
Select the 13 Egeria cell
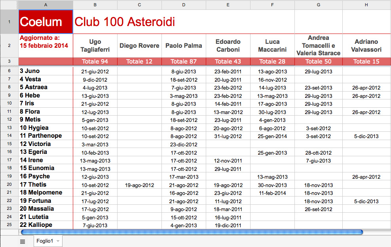[46, 152]
